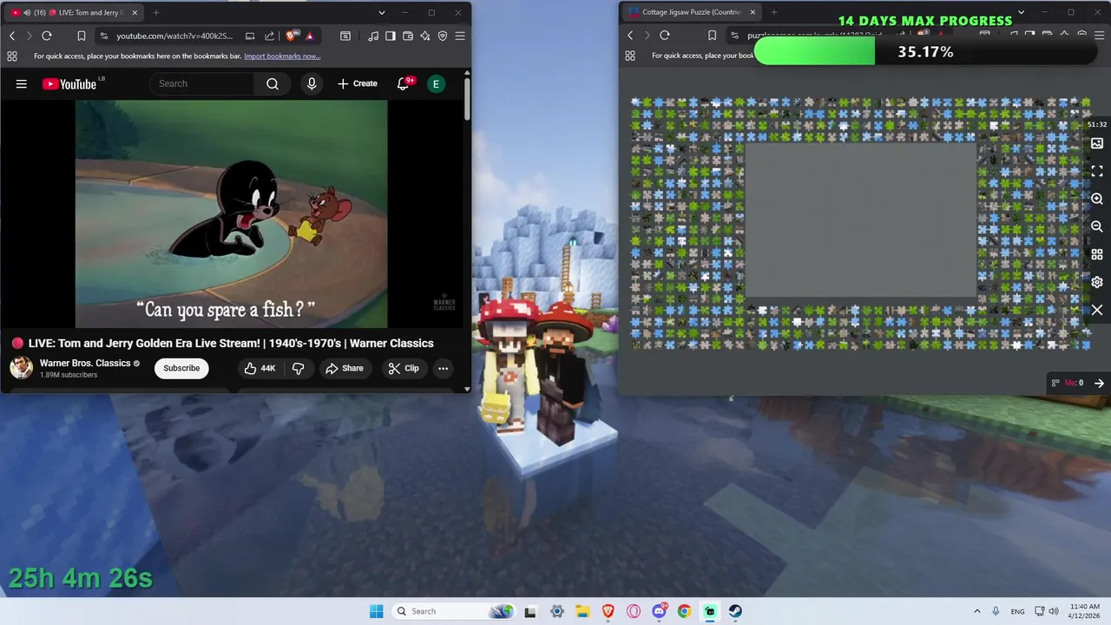This screenshot has width=1111, height=625.
Task: Open File Explorer from the taskbar
Action: coord(582,611)
